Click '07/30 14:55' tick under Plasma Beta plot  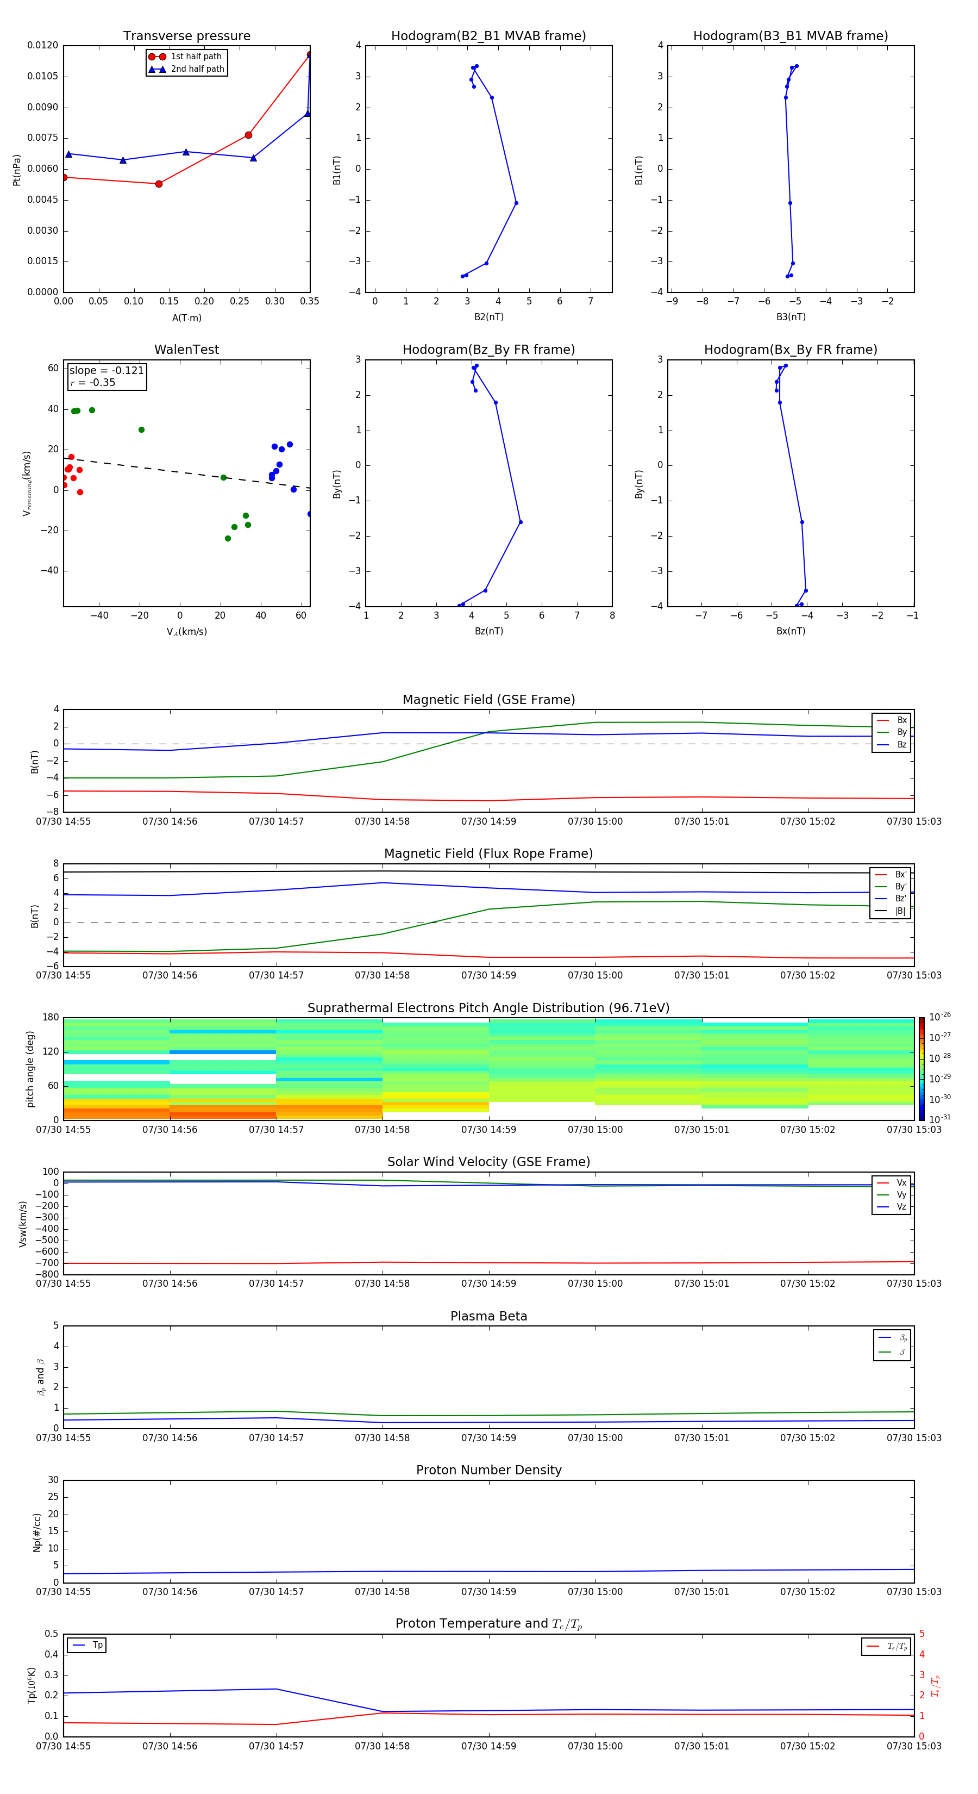point(64,1438)
